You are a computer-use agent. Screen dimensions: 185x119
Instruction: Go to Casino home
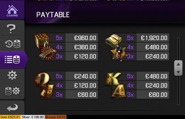12,10
